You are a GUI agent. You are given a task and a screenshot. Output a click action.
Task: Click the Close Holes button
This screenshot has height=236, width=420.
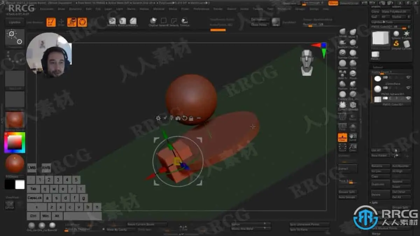259,25
